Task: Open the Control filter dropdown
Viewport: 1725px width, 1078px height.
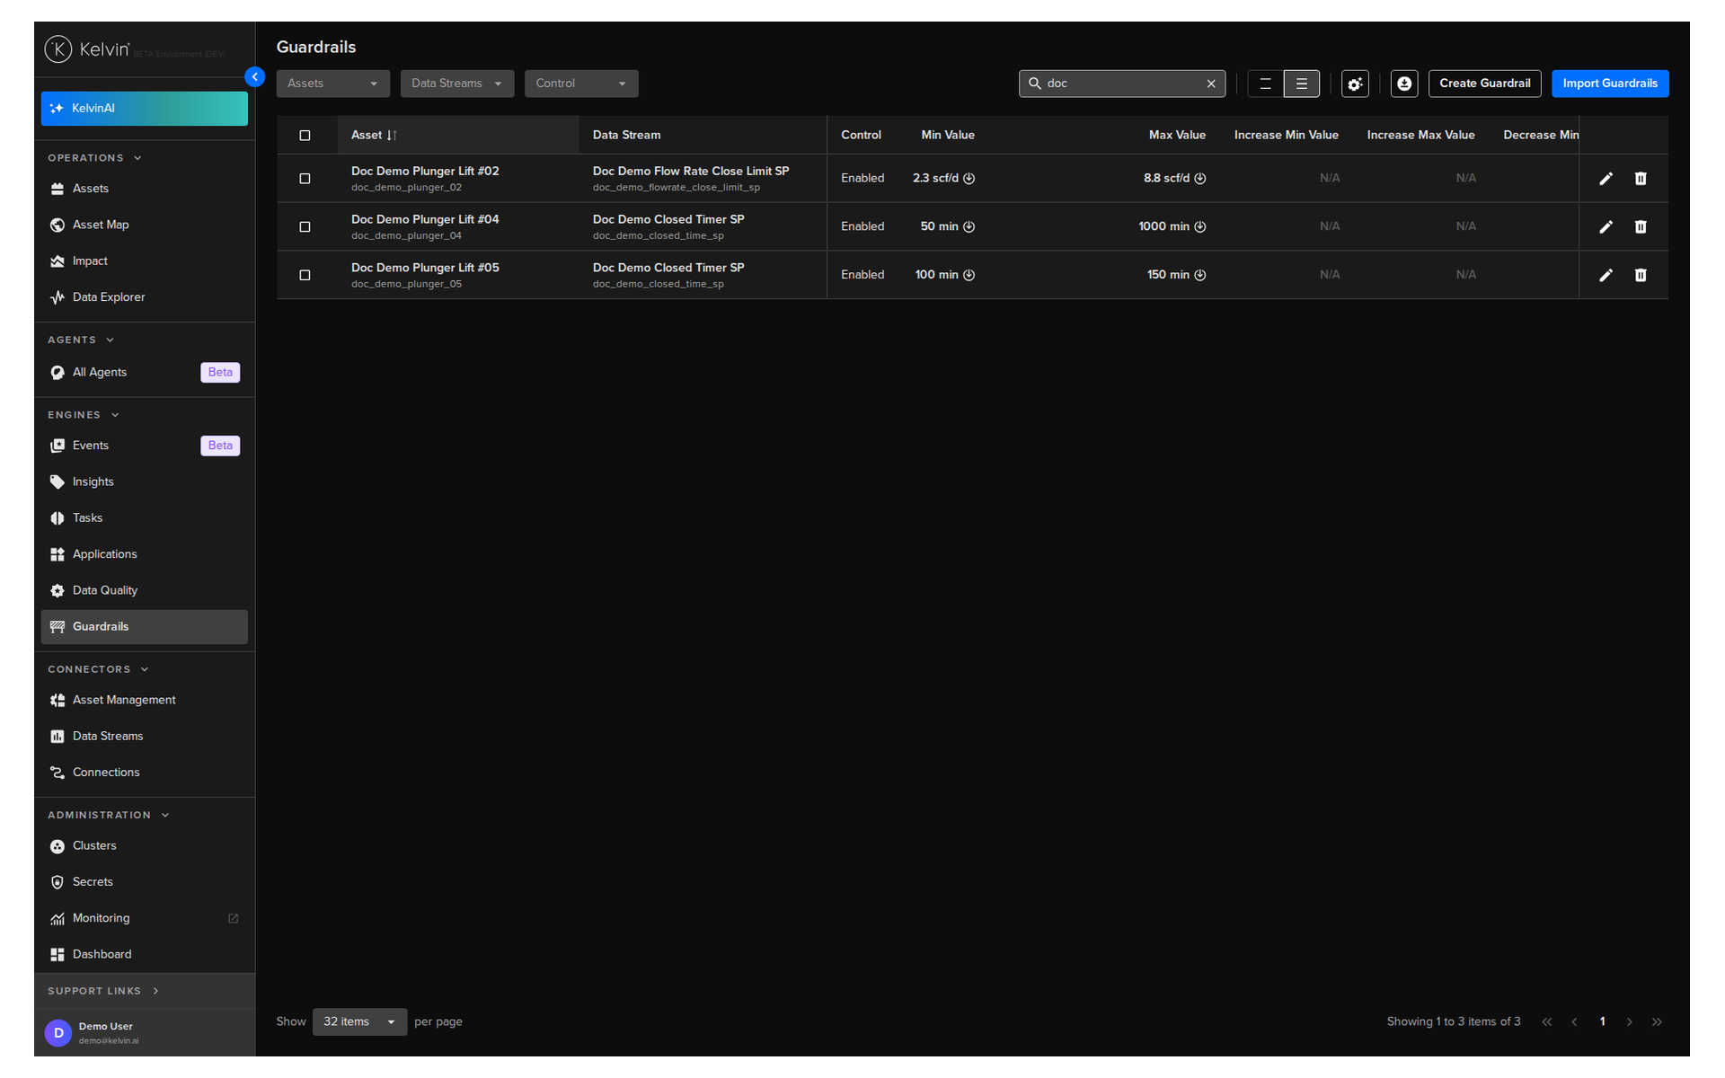Action: [x=581, y=84]
